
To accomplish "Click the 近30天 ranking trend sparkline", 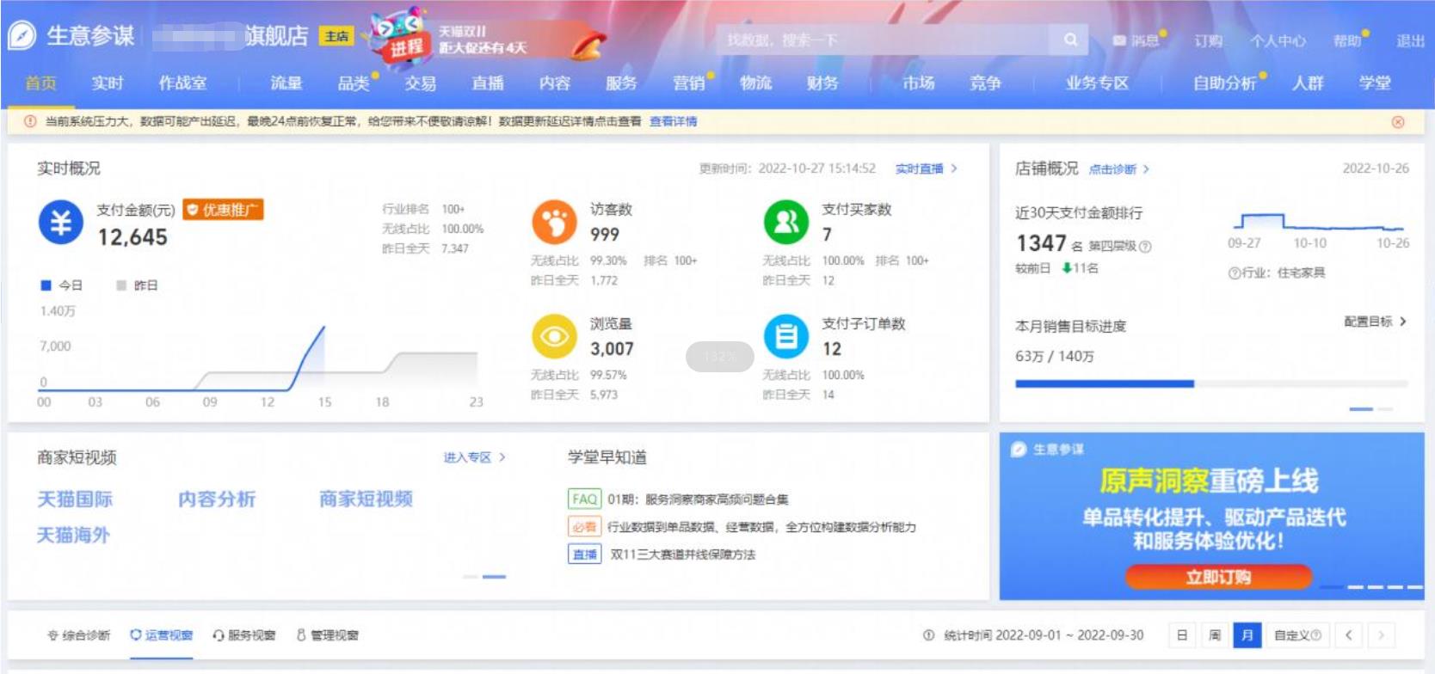I will point(1318,221).
